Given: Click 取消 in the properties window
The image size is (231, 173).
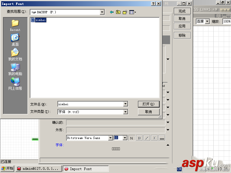Looking at the screenshot, I should [x=182, y=19].
